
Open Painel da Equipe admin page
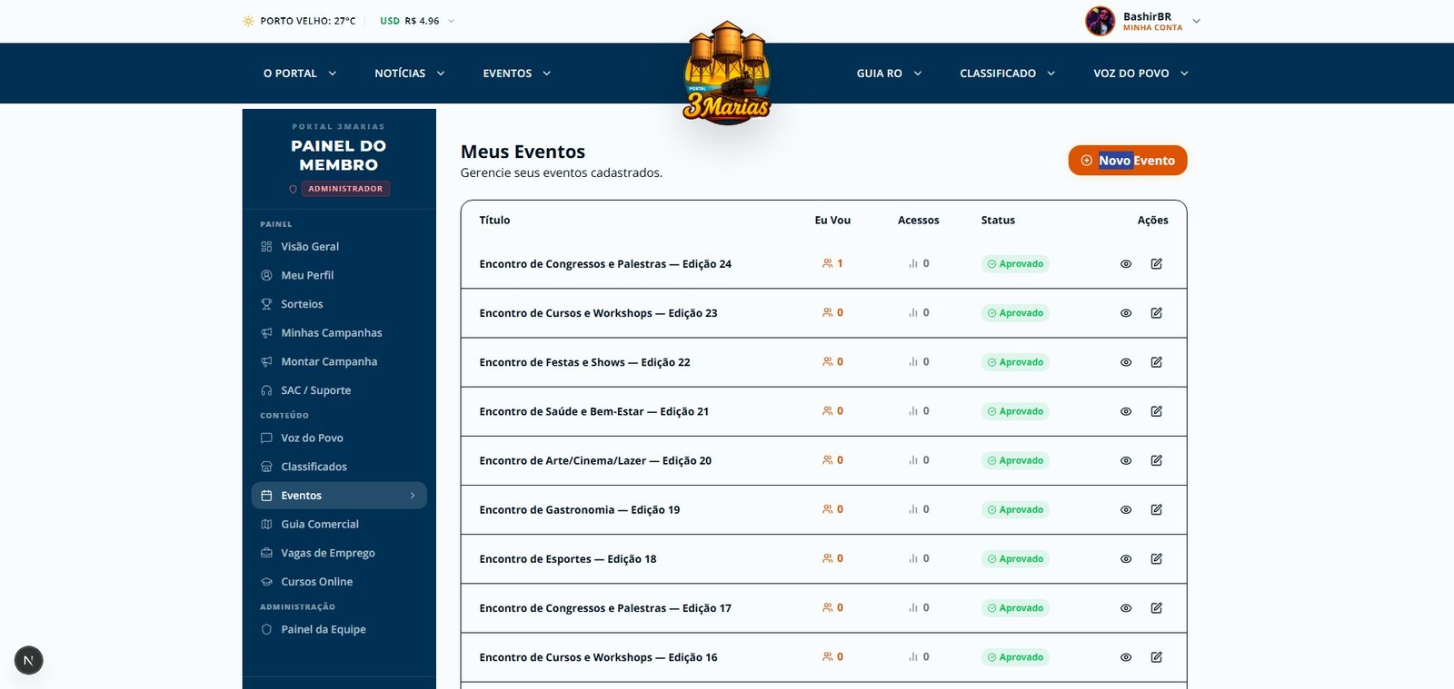[x=339, y=629]
